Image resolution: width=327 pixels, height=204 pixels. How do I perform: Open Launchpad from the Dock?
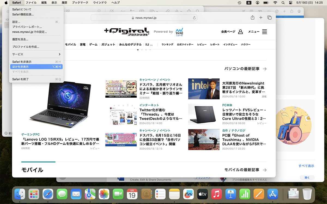[x=34, y=194]
